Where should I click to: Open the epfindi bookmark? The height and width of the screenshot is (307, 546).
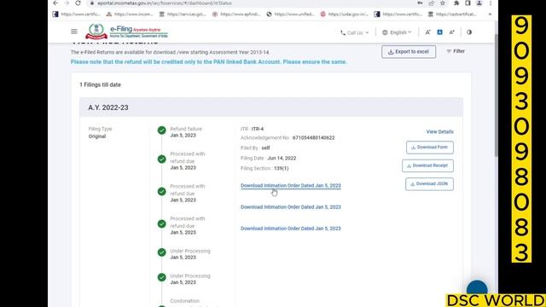click(236, 14)
